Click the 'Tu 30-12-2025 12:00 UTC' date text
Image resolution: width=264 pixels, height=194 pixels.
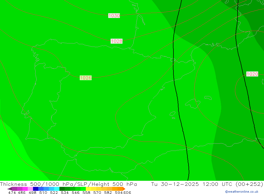192,184
